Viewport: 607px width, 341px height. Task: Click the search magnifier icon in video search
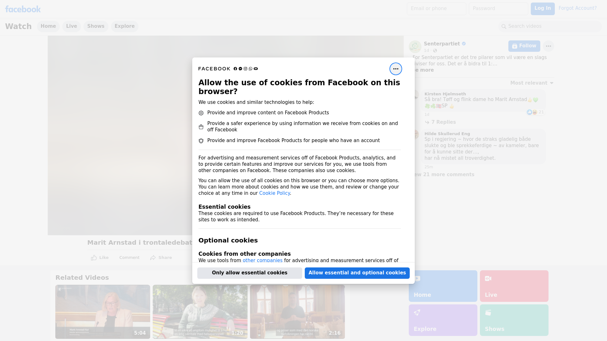point(504,27)
